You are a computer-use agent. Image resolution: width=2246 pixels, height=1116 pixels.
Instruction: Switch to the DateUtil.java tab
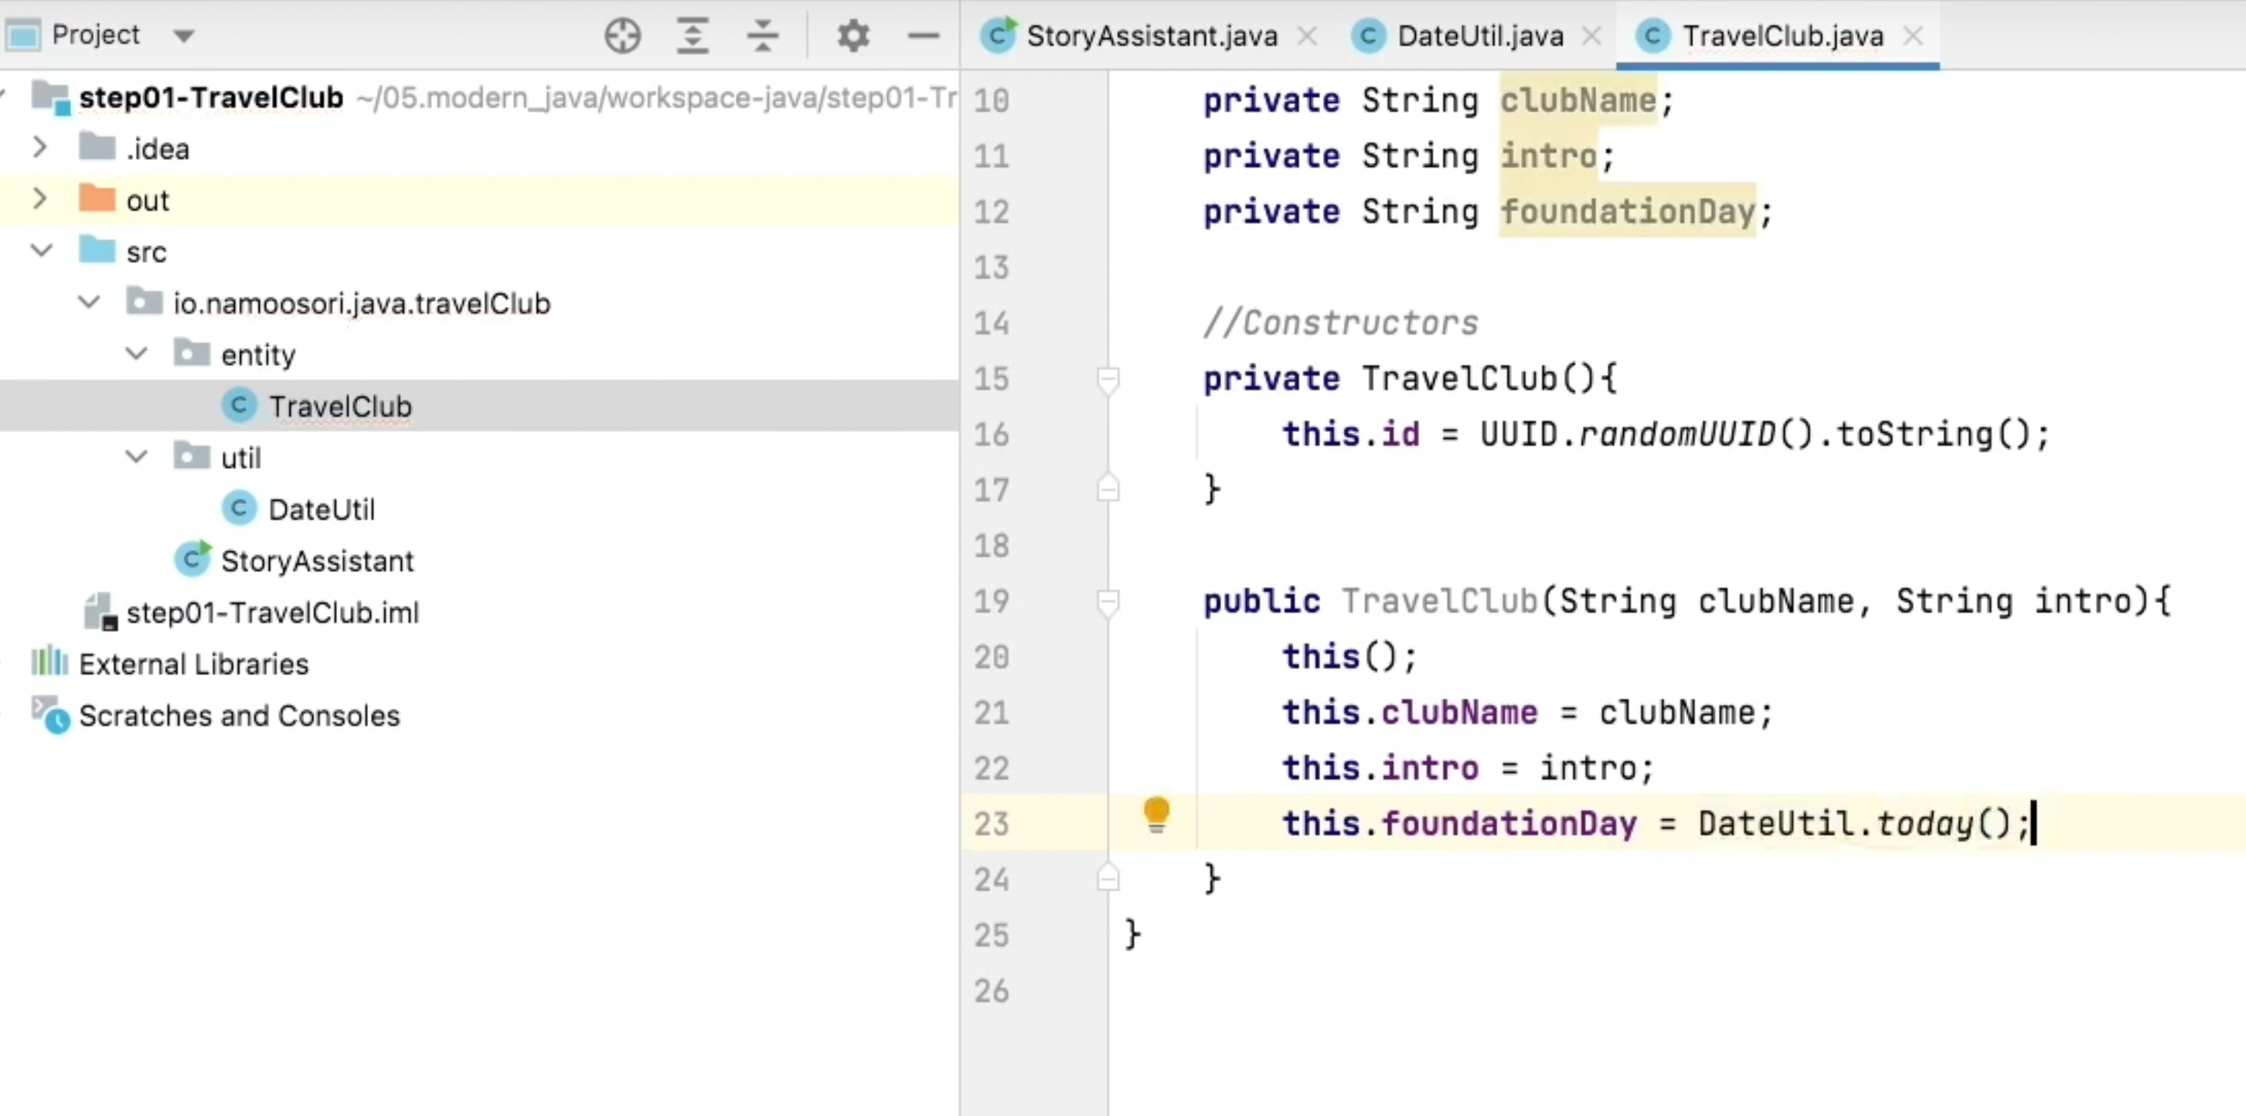tap(1479, 36)
